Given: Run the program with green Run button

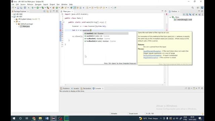Looking at the screenshot, I should click(x=38, y=8).
